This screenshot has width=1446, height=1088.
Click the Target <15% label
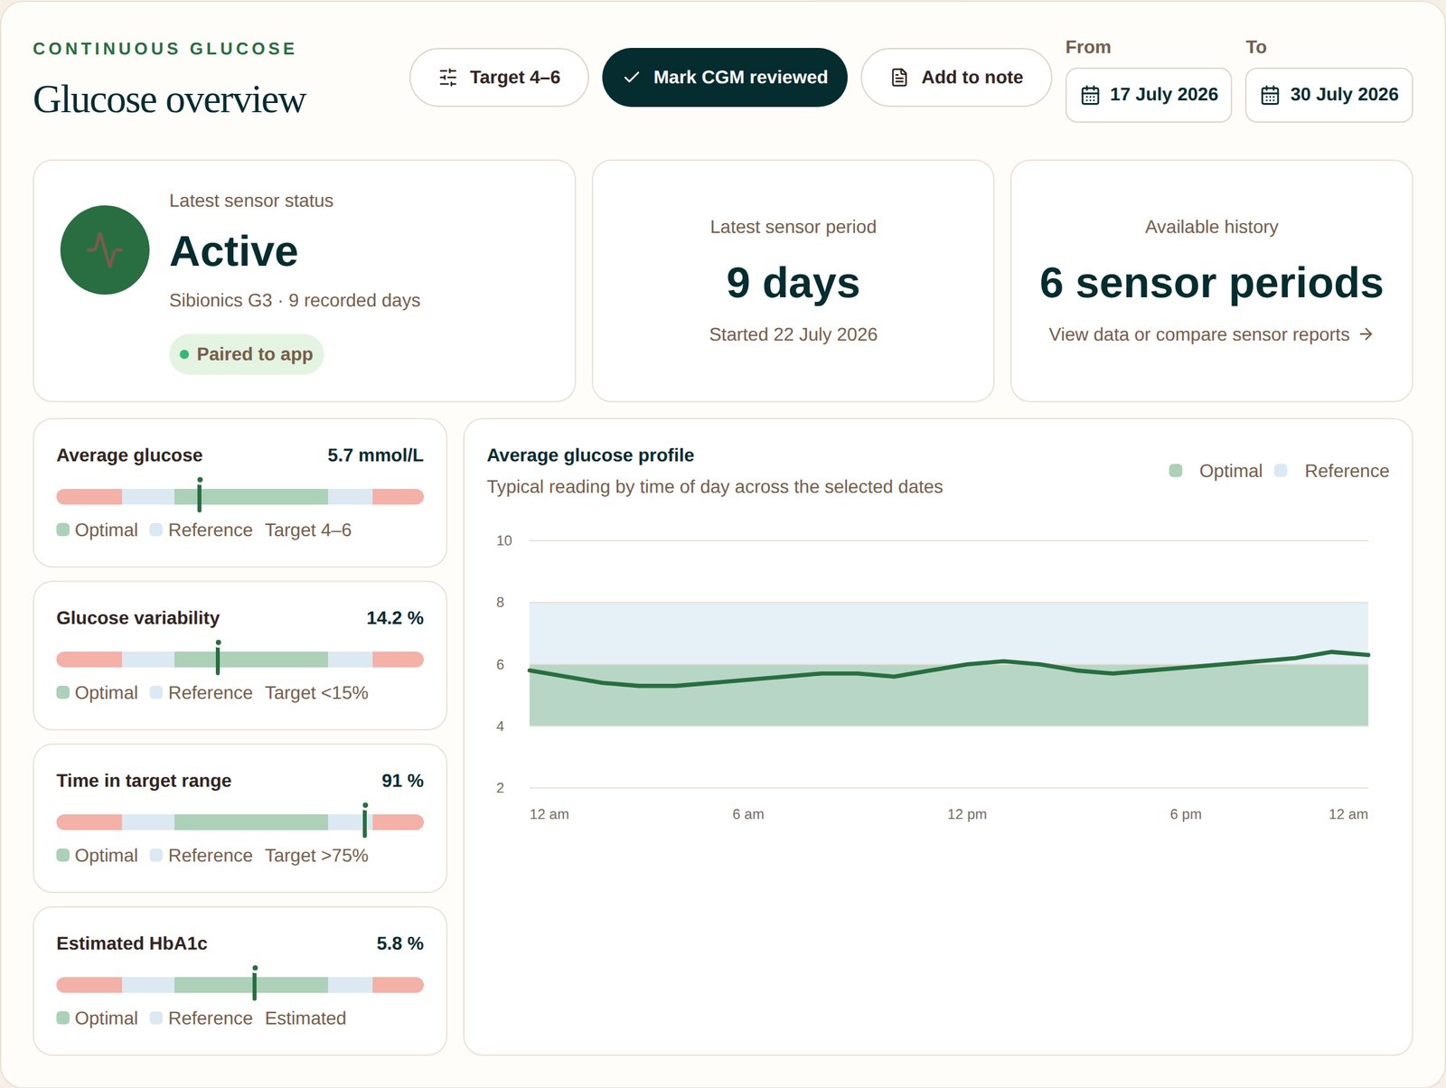316,693
